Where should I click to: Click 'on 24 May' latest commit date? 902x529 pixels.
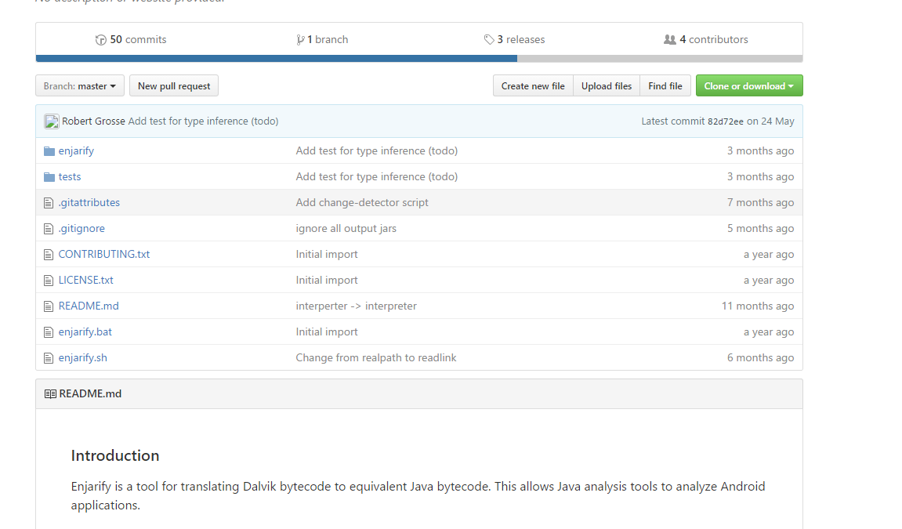point(770,121)
